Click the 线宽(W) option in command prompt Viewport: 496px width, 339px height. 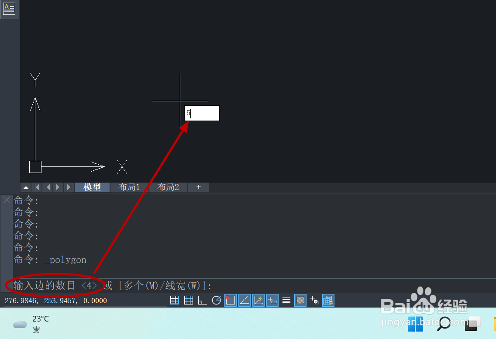click(183, 286)
